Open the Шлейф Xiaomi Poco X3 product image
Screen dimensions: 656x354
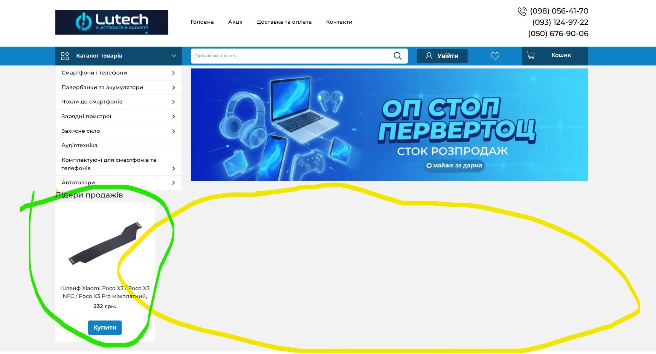(x=105, y=243)
